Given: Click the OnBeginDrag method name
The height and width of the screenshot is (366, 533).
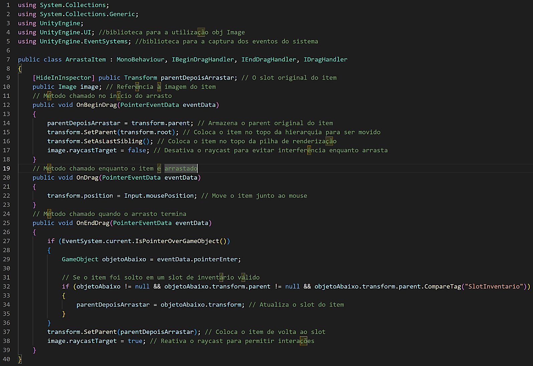Looking at the screenshot, I should click(97, 105).
